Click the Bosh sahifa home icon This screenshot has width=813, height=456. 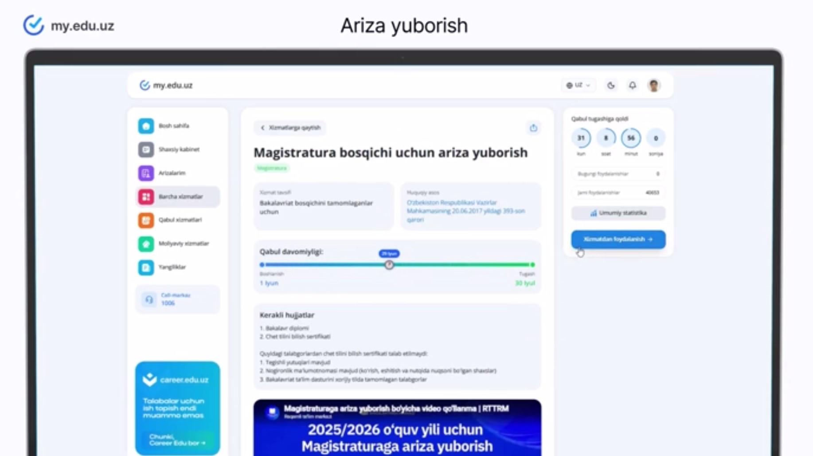pos(146,126)
